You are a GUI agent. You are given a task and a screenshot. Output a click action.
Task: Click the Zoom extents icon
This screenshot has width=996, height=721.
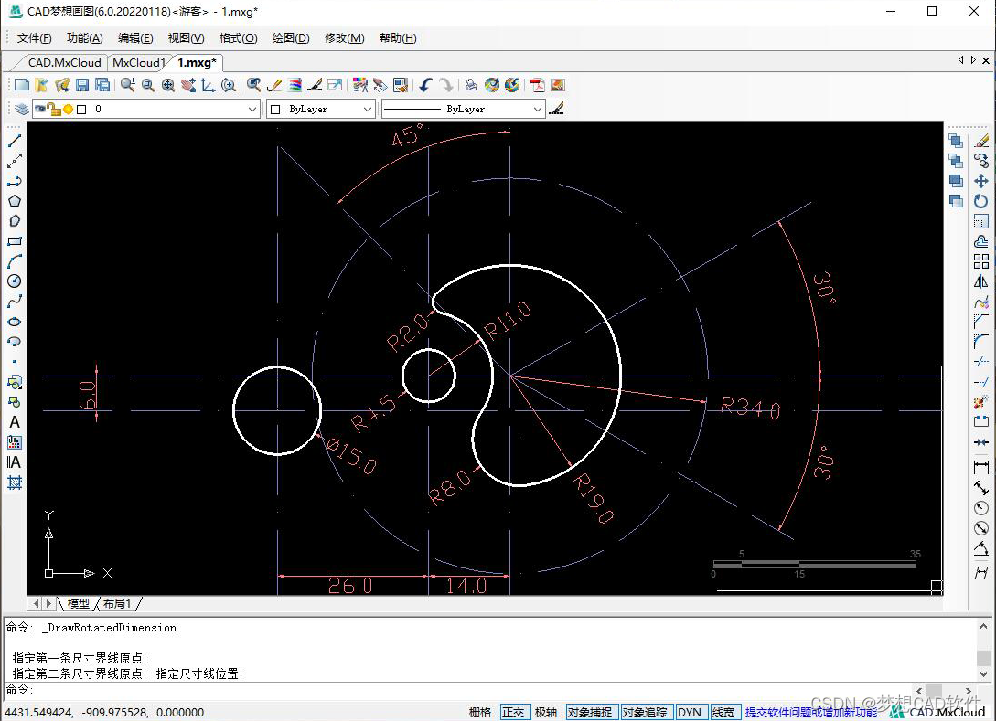(x=168, y=85)
